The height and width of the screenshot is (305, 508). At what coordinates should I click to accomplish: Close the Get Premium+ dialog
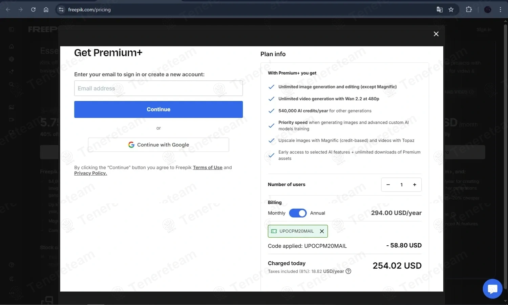pyautogui.click(x=436, y=34)
